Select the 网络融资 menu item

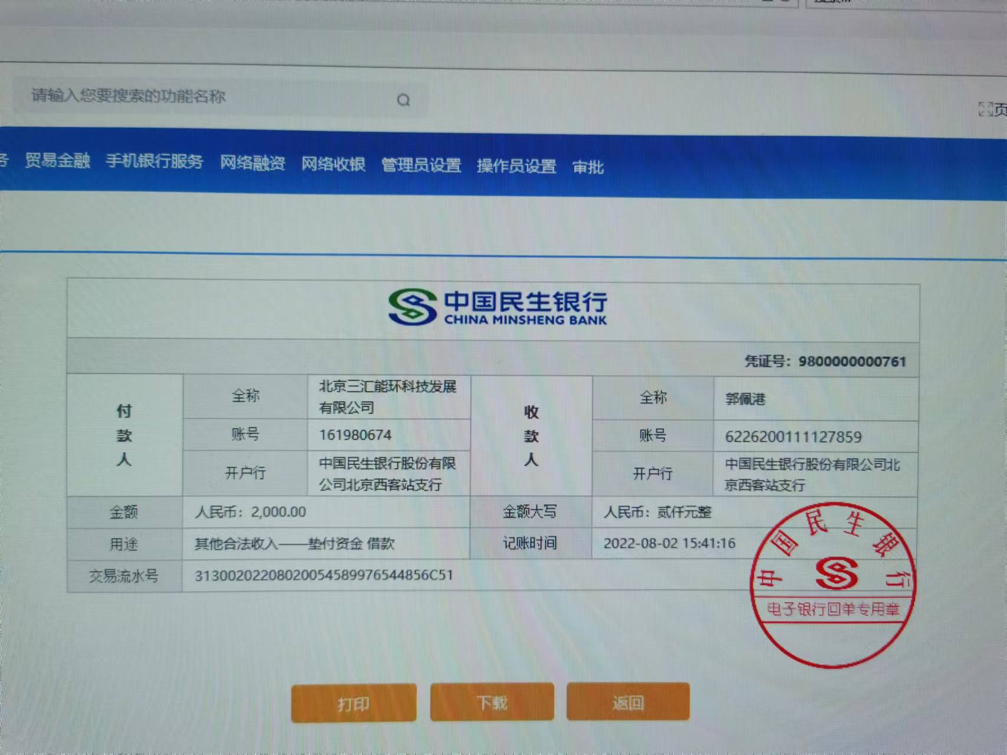point(252,163)
